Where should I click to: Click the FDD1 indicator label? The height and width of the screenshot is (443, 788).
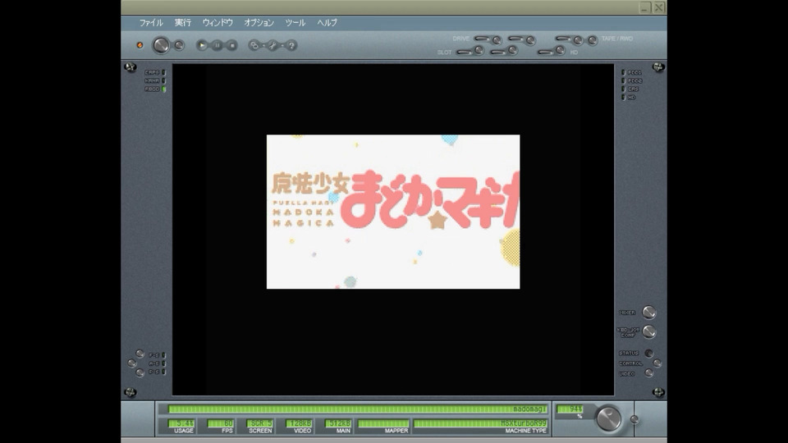click(635, 72)
